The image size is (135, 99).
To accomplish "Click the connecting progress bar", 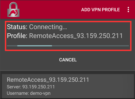I will pos(68,46).
